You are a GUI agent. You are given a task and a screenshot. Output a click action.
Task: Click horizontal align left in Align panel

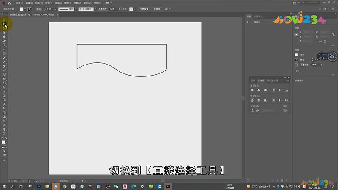[252, 90]
